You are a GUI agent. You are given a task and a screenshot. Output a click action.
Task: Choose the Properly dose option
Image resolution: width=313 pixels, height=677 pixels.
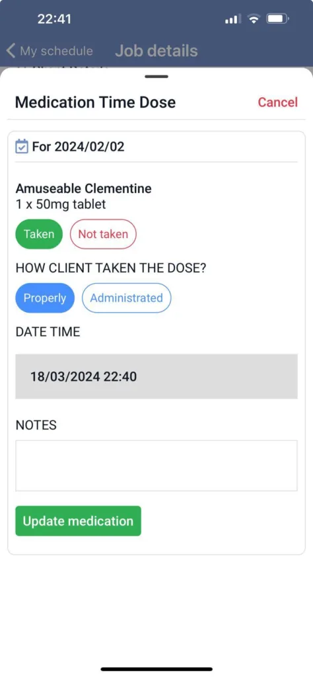pyautogui.click(x=45, y=298)
